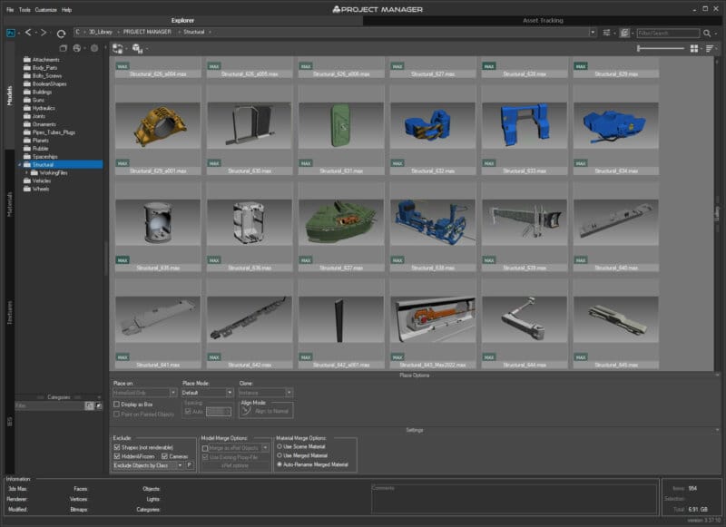Image resolution: width=726 pixels, height=527 pixels.
Task: Select the Explorer tab
Action: (183, 20)
